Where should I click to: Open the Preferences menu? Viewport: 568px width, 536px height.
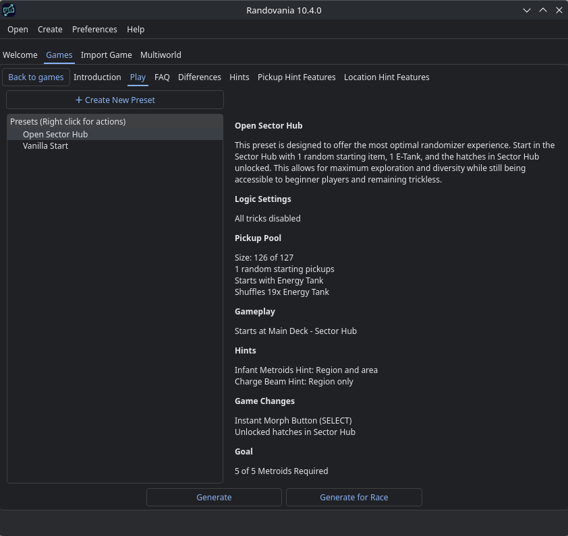pyautogui.click(x=94, y=30)
